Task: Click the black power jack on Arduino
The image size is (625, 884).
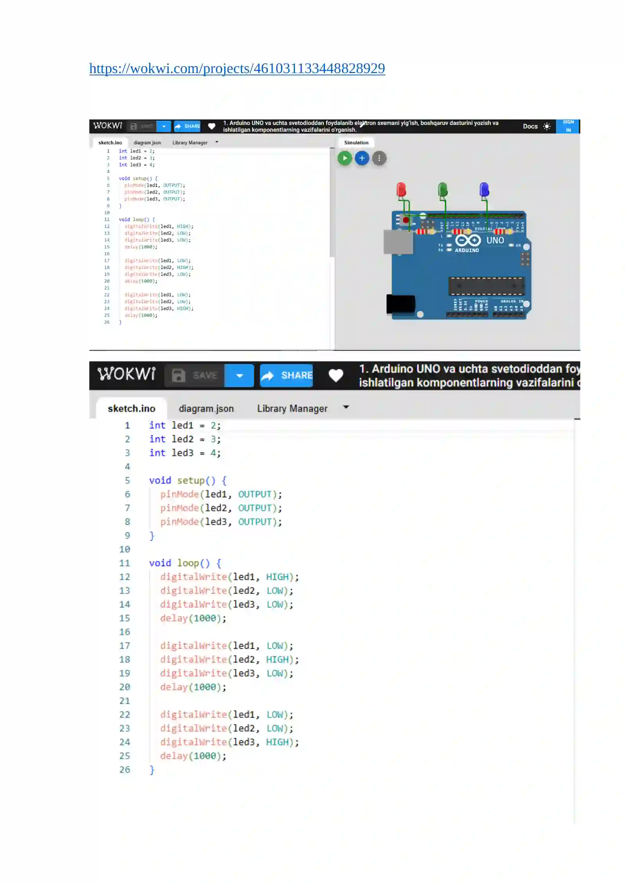Action: 400,304
